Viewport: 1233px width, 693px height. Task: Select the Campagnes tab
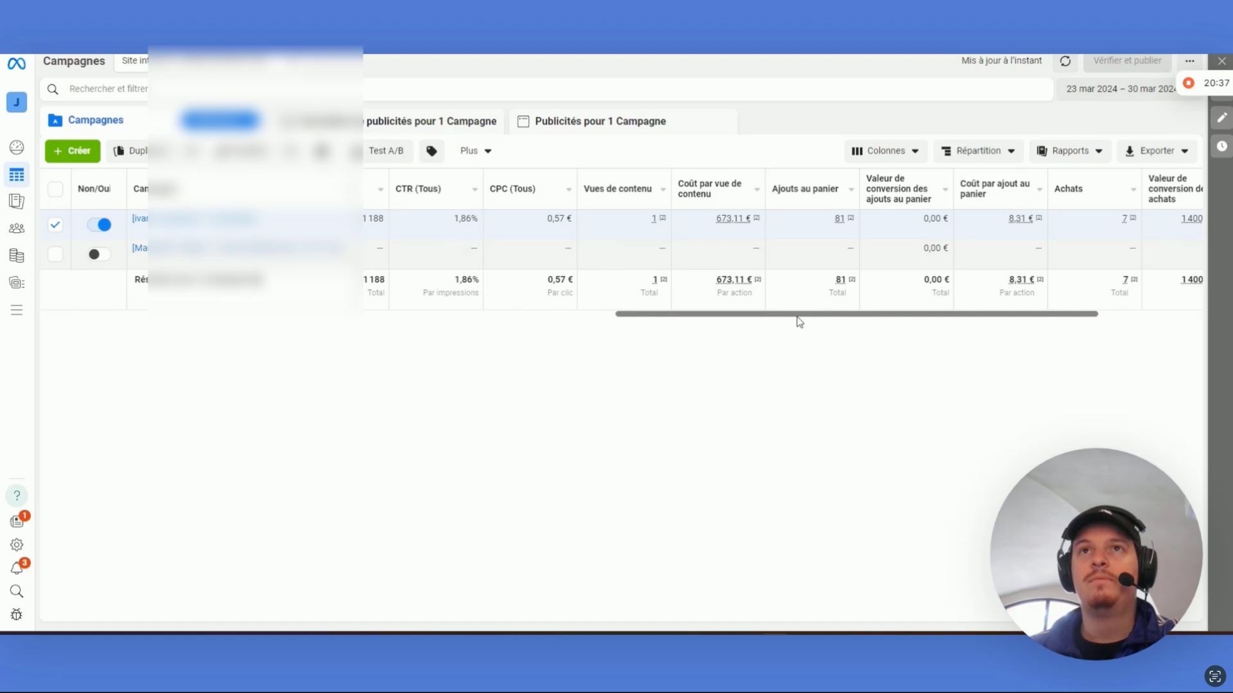click(96, 120)
